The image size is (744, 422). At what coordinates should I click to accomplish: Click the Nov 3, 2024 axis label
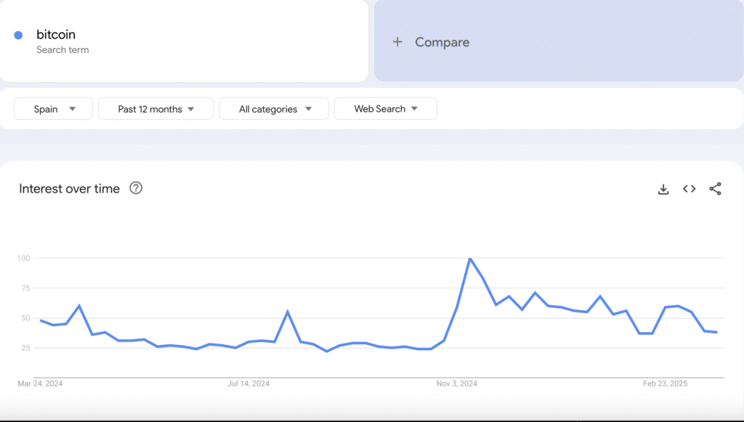458,383
